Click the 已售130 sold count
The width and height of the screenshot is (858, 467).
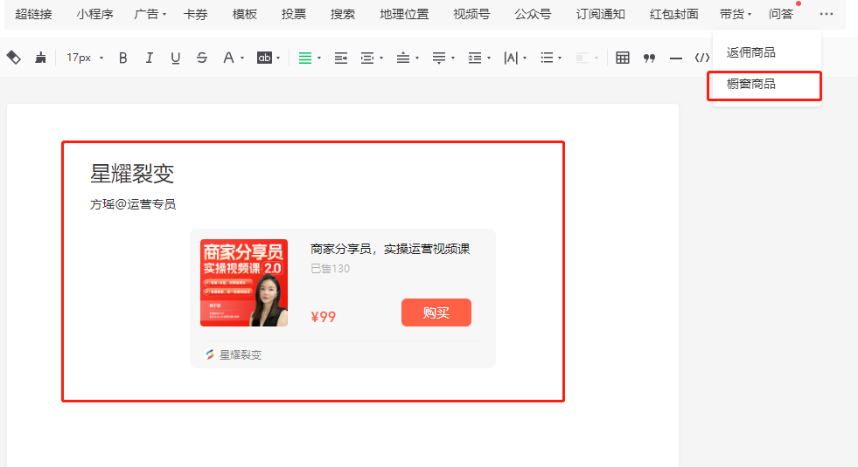[x=330, y=268]
